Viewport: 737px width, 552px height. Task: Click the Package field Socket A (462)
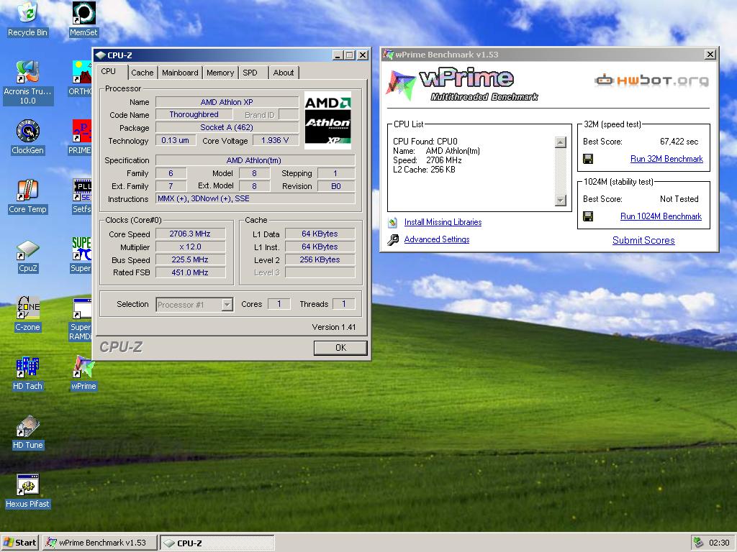(227, 127)
